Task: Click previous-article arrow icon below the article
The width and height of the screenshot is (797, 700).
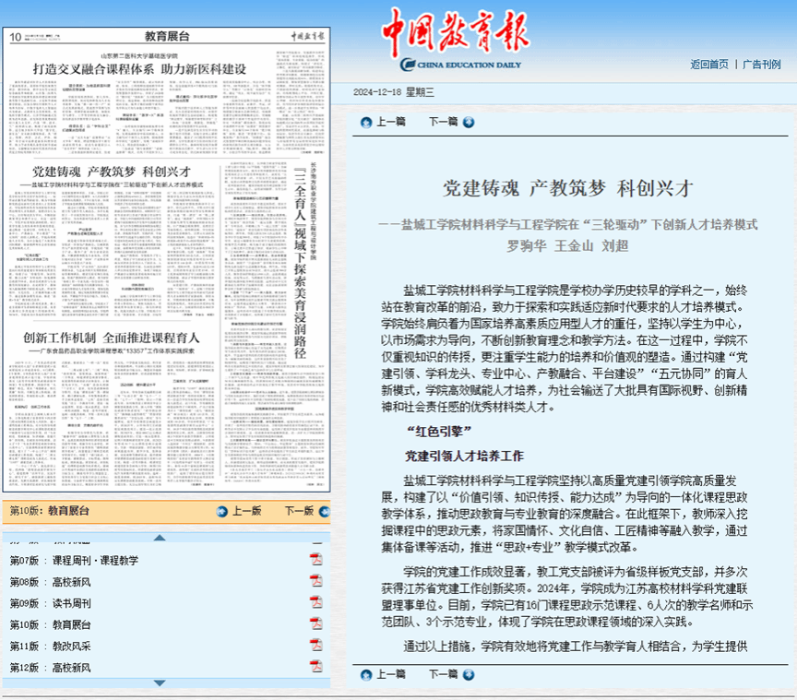Action: [366, 674]
